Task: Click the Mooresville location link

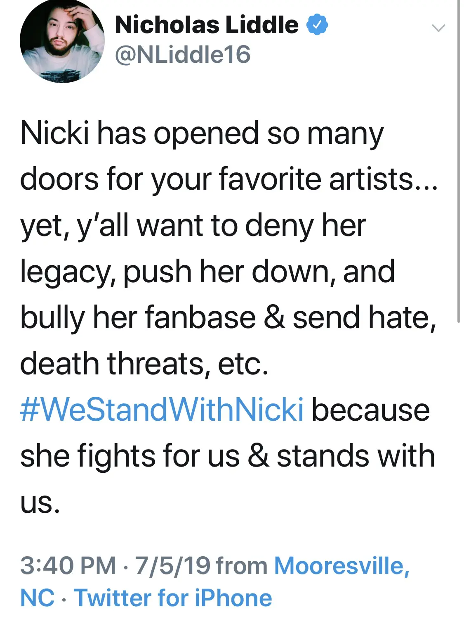Action: [342, 565]
